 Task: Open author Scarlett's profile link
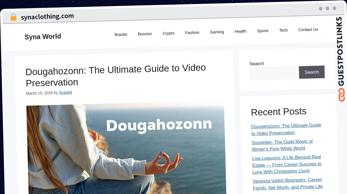point(65,93)
